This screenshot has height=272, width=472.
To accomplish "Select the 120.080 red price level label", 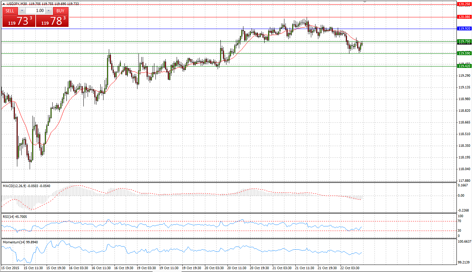I will 464,17.
